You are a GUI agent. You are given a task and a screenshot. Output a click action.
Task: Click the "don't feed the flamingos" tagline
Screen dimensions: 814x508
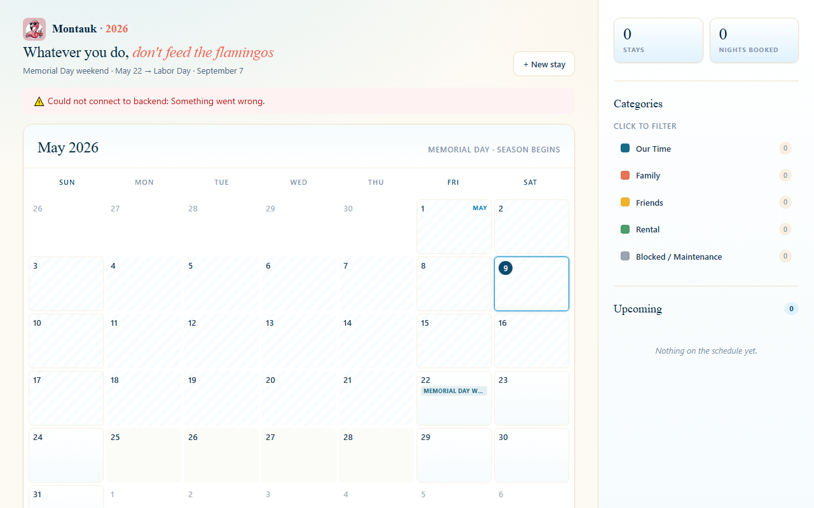click(x=203, y=52)
